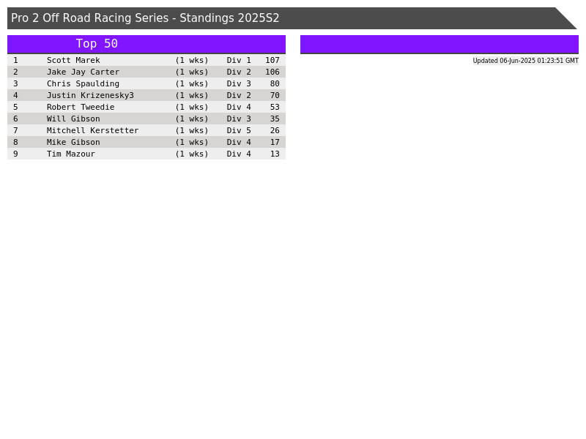The height and width of the screenshot is (439, 586).
Task: Click Tim Mazour's 13 points value
Action: 275,154
